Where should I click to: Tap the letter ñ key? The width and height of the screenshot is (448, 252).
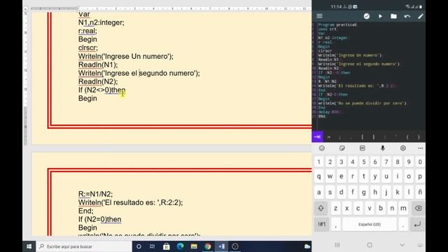tap(420, 192)
